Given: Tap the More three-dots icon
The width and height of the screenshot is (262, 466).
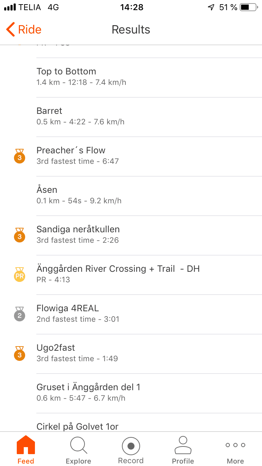Looking at the screenshot, I should point(235,445).
